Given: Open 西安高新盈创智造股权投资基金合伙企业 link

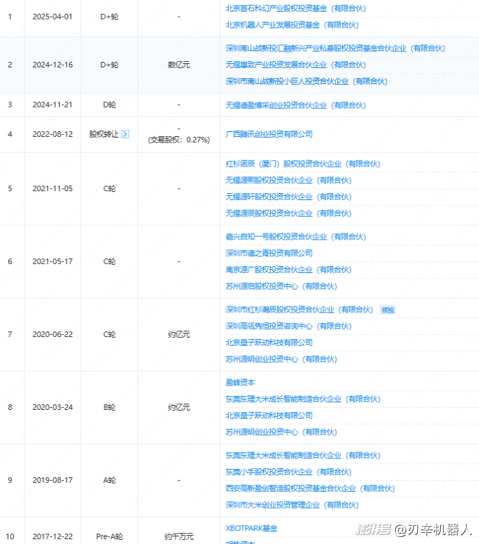Looking at the screenshot, I should (310, 488).
